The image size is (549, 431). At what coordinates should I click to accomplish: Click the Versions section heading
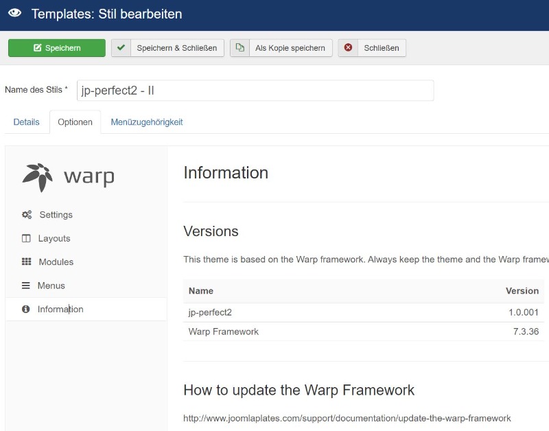(x=211, y=231)
